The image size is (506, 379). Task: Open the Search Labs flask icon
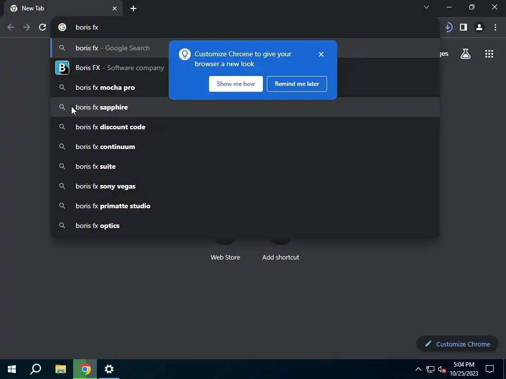[x=465, y=54]
